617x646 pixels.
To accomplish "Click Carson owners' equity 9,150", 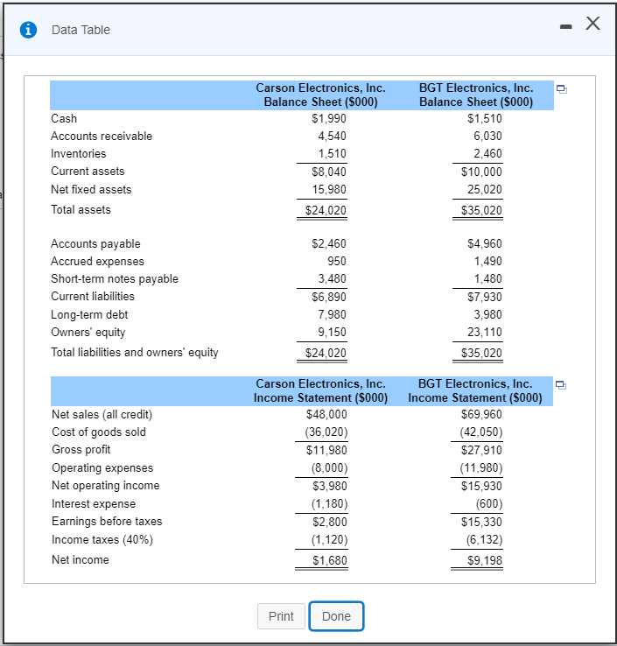I will (332, 332).
